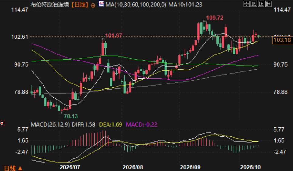Click -2.47 on the right MACD axis

click(x=280, y=152)
